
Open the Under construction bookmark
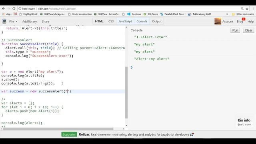tap(80, 14)
